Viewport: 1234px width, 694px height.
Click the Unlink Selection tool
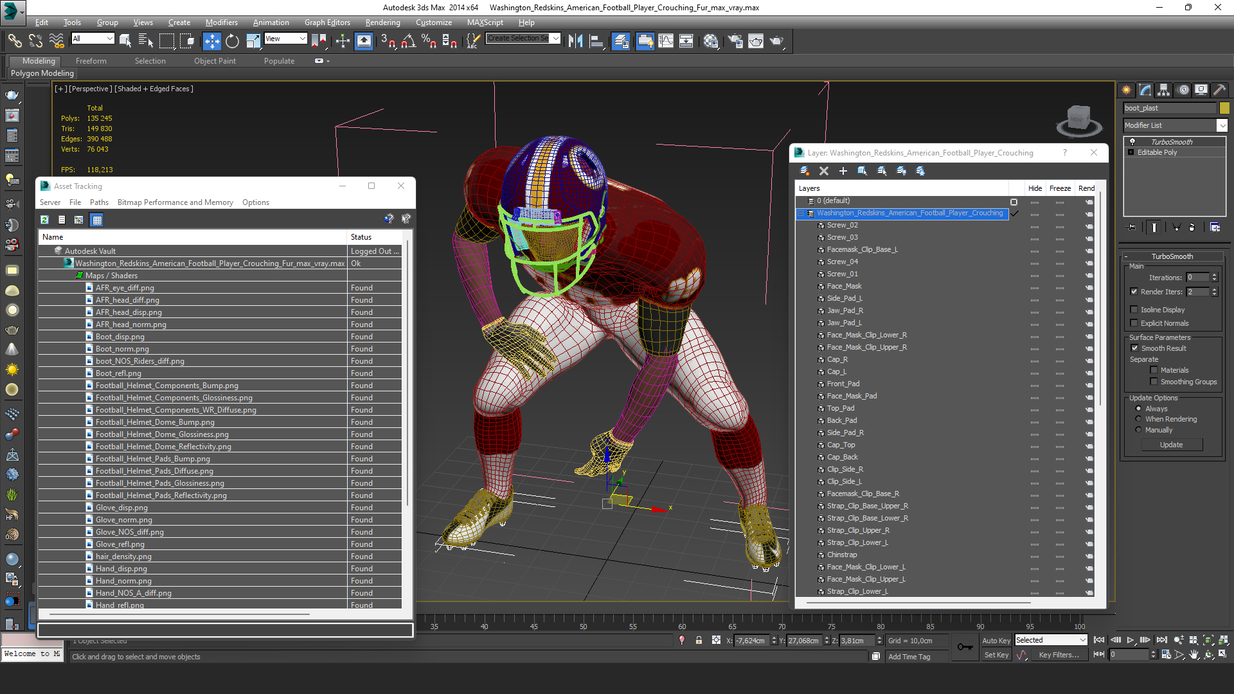tap(35, 41)
